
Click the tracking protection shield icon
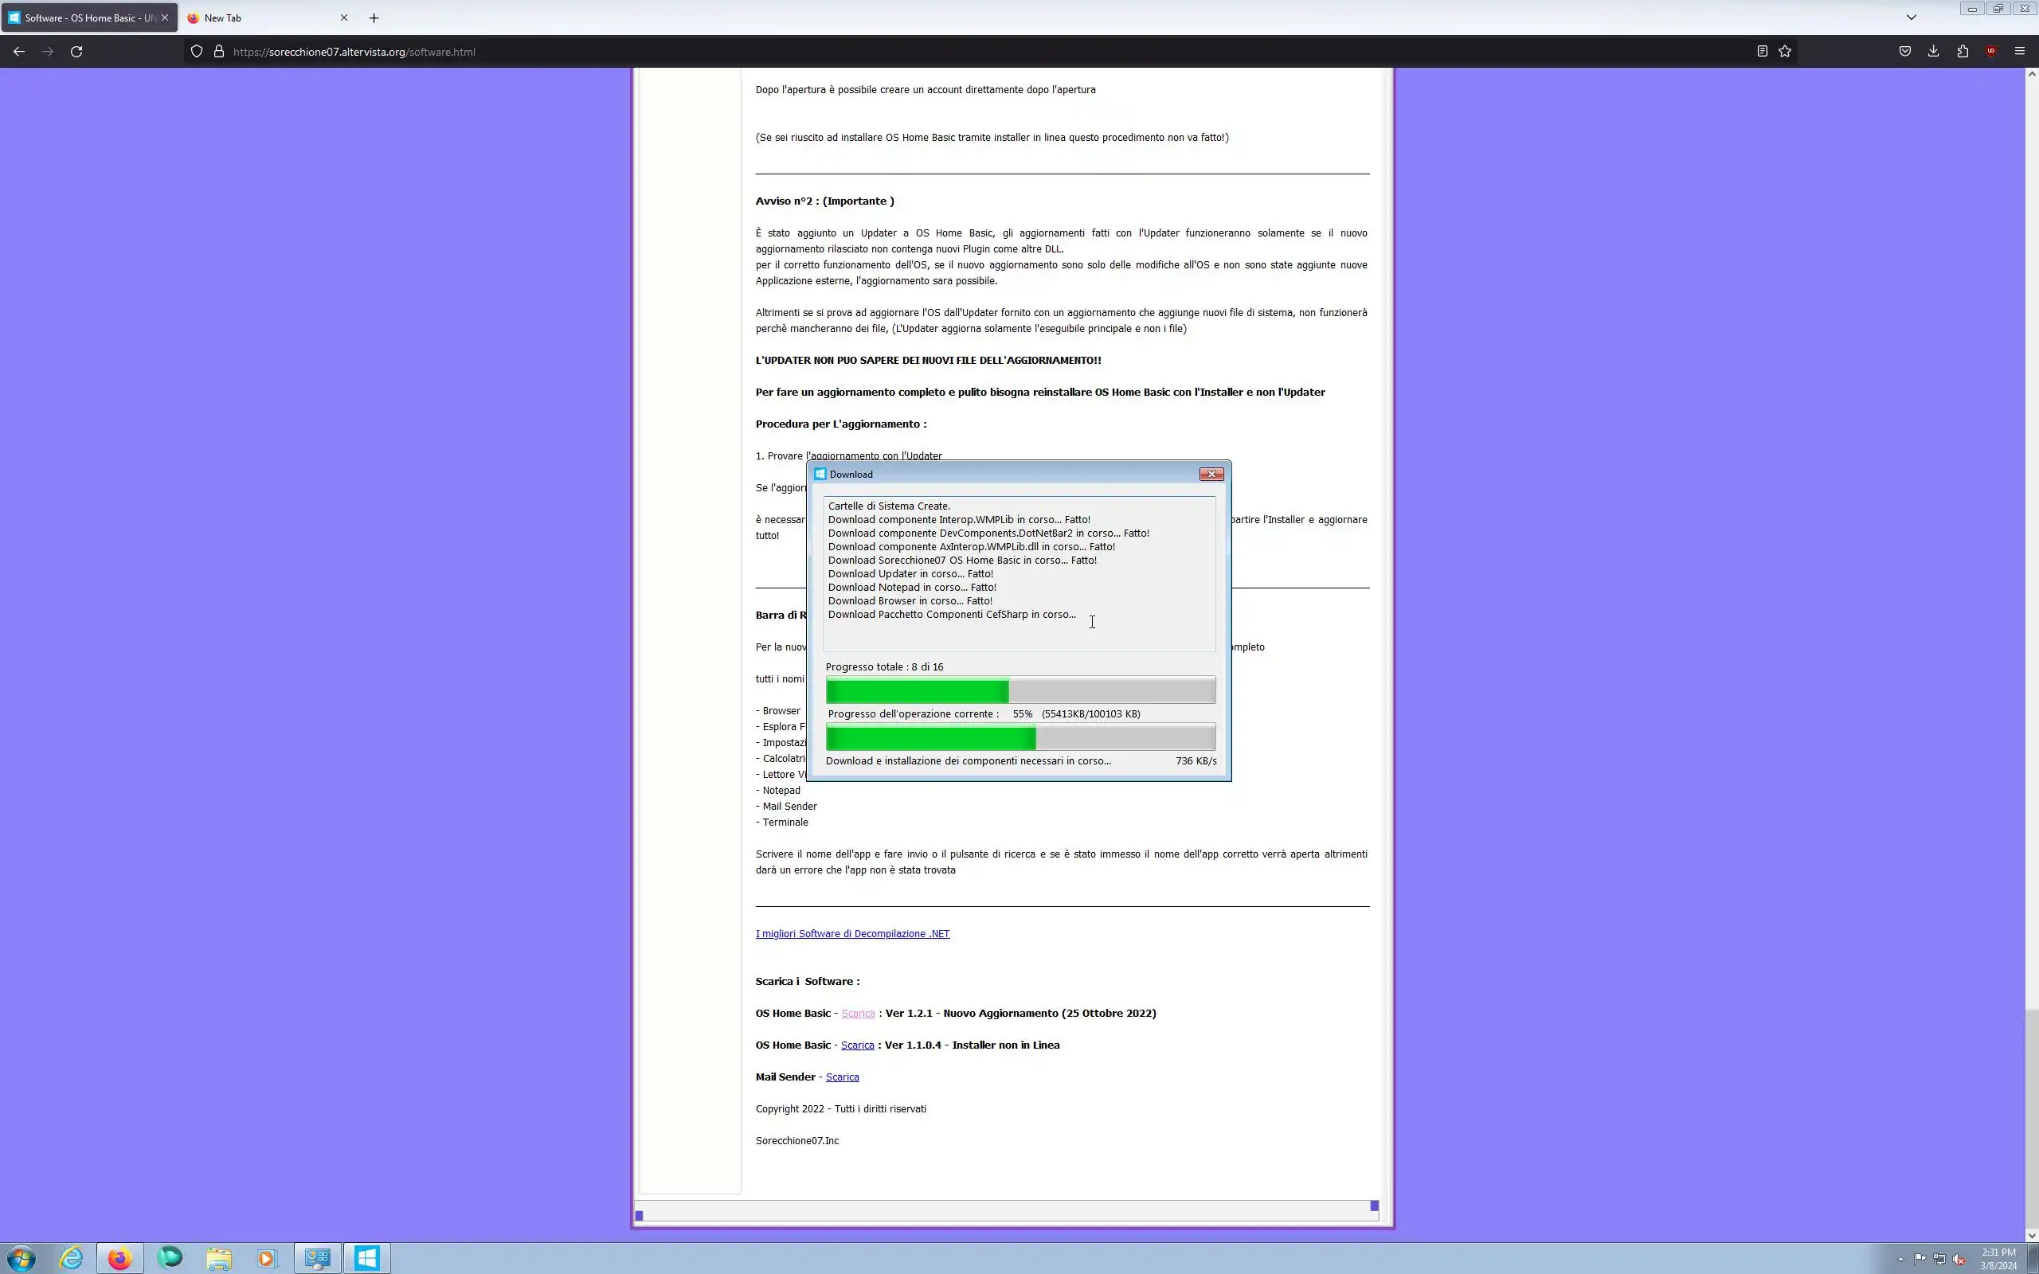pos(196,52)
